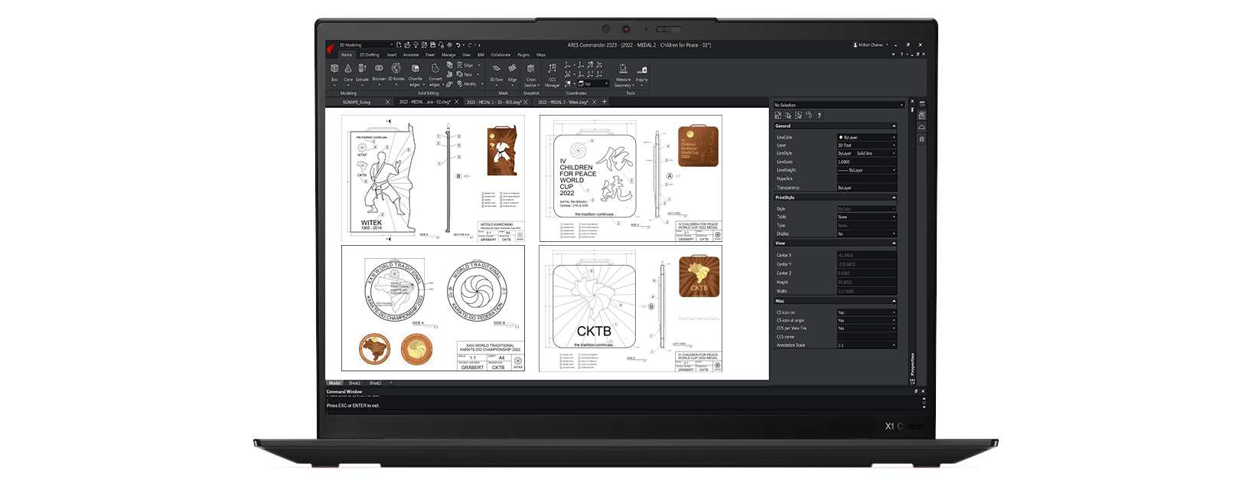Toggle CCS per View Tile value

[866, 328]
